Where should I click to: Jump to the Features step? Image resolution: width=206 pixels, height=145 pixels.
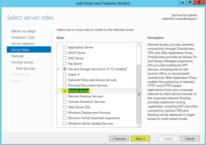pyautogui.click(x=17, y=56)
